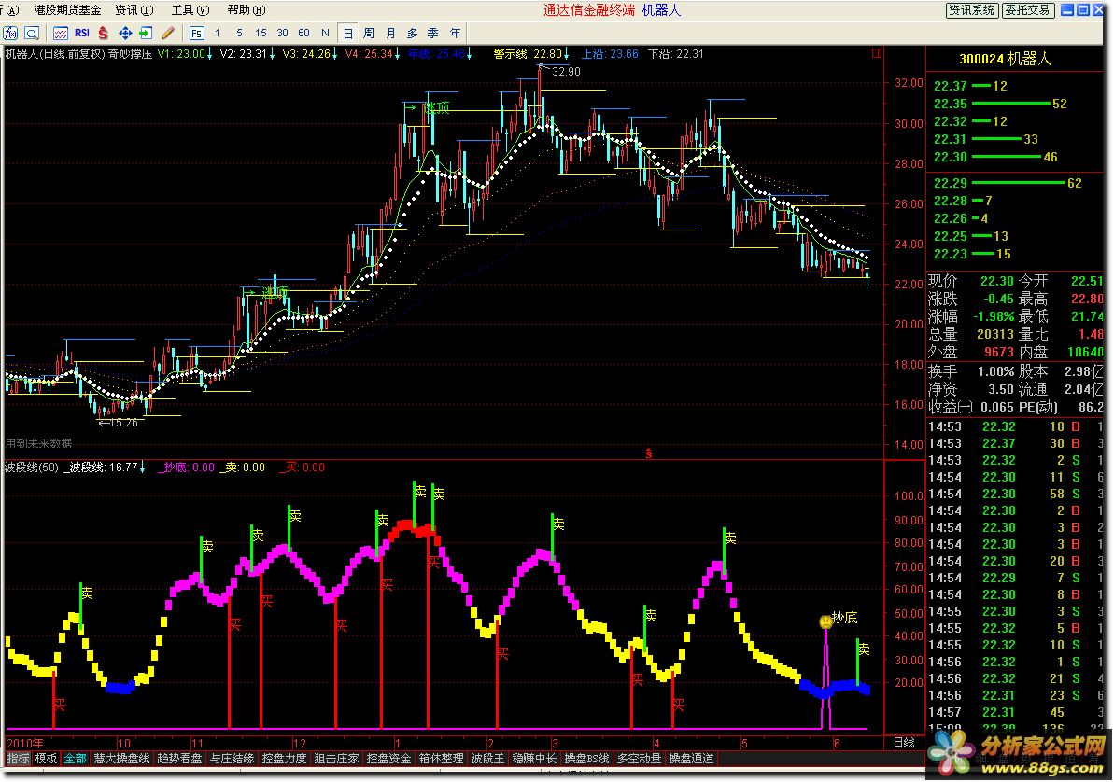Switch to 与庄结缘 indicator tab
This screenshot has width=1114, height=782.
[x=232, y=759]
